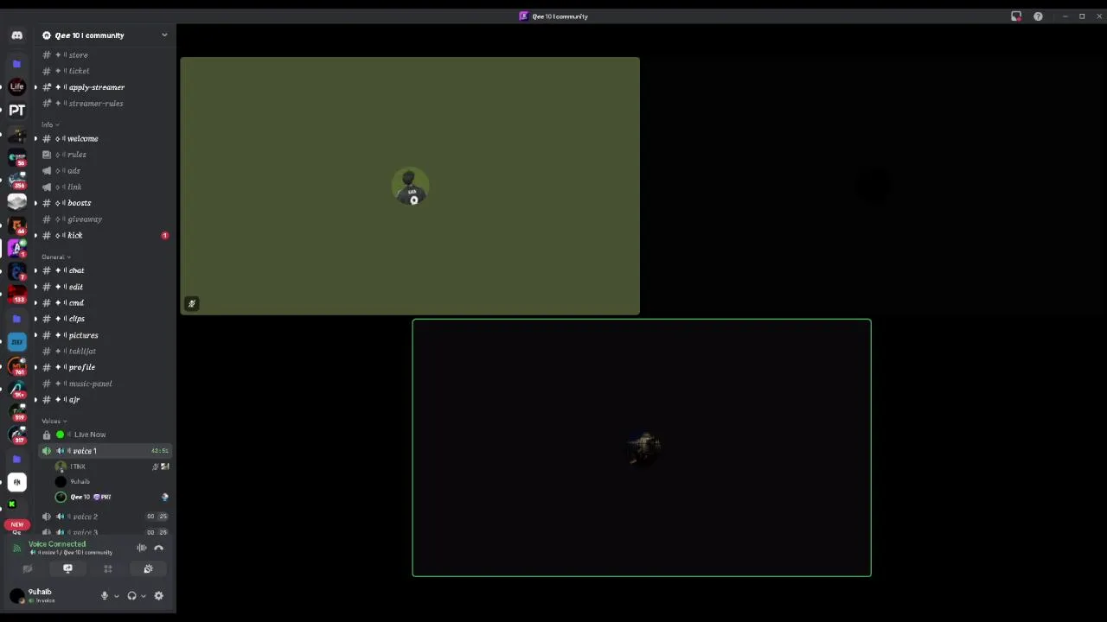The height and width of the screenshot is (622, 1107).
Task: Open the top purple server folder icon
Action: point(16,64)
